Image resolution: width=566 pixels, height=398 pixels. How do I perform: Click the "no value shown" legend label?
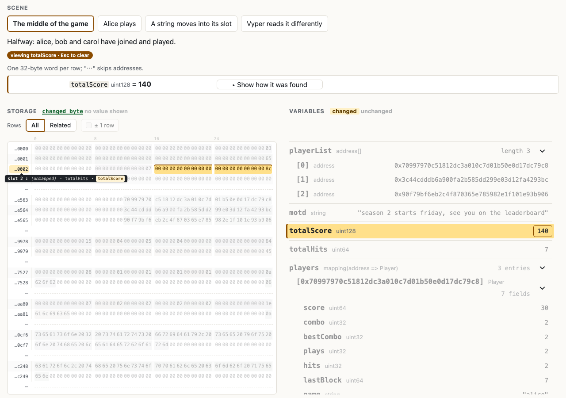pos(106,111)
